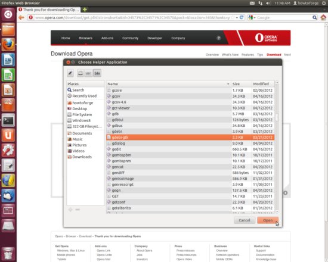Viewport: 328px width, 262px height.
Task: Open the What's New page link
Action: [x=230, y=55]
